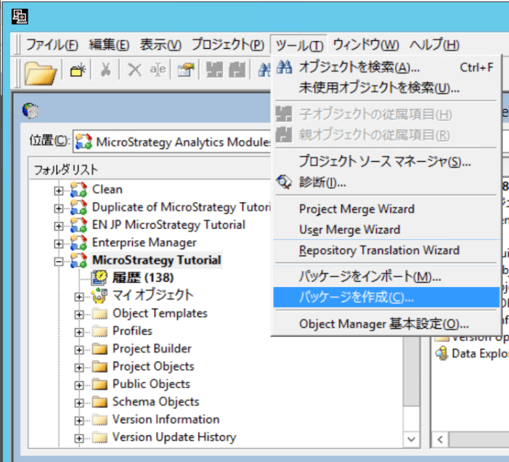The width and height of the screenshot is (509, 462).
Task: Expand the Profiles folder
Action: click(79, 332)
